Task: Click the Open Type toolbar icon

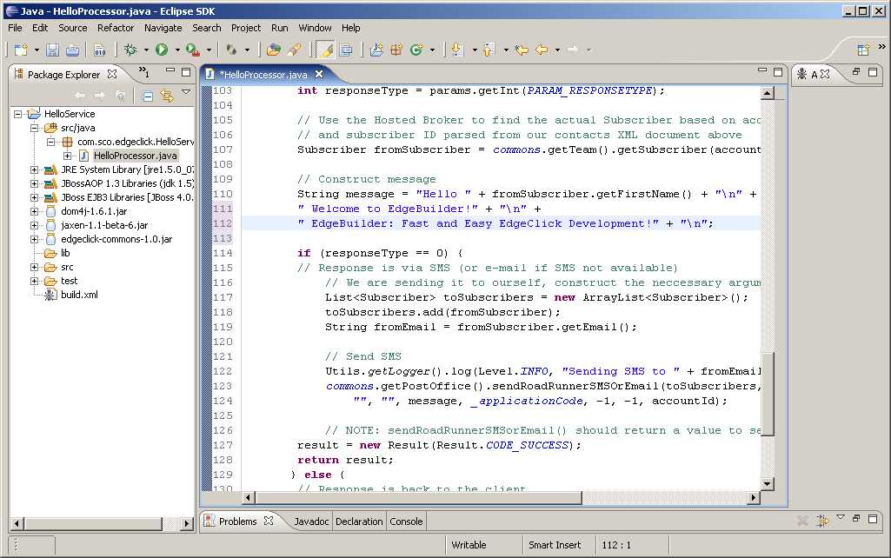Action: (x=273, y=50)
